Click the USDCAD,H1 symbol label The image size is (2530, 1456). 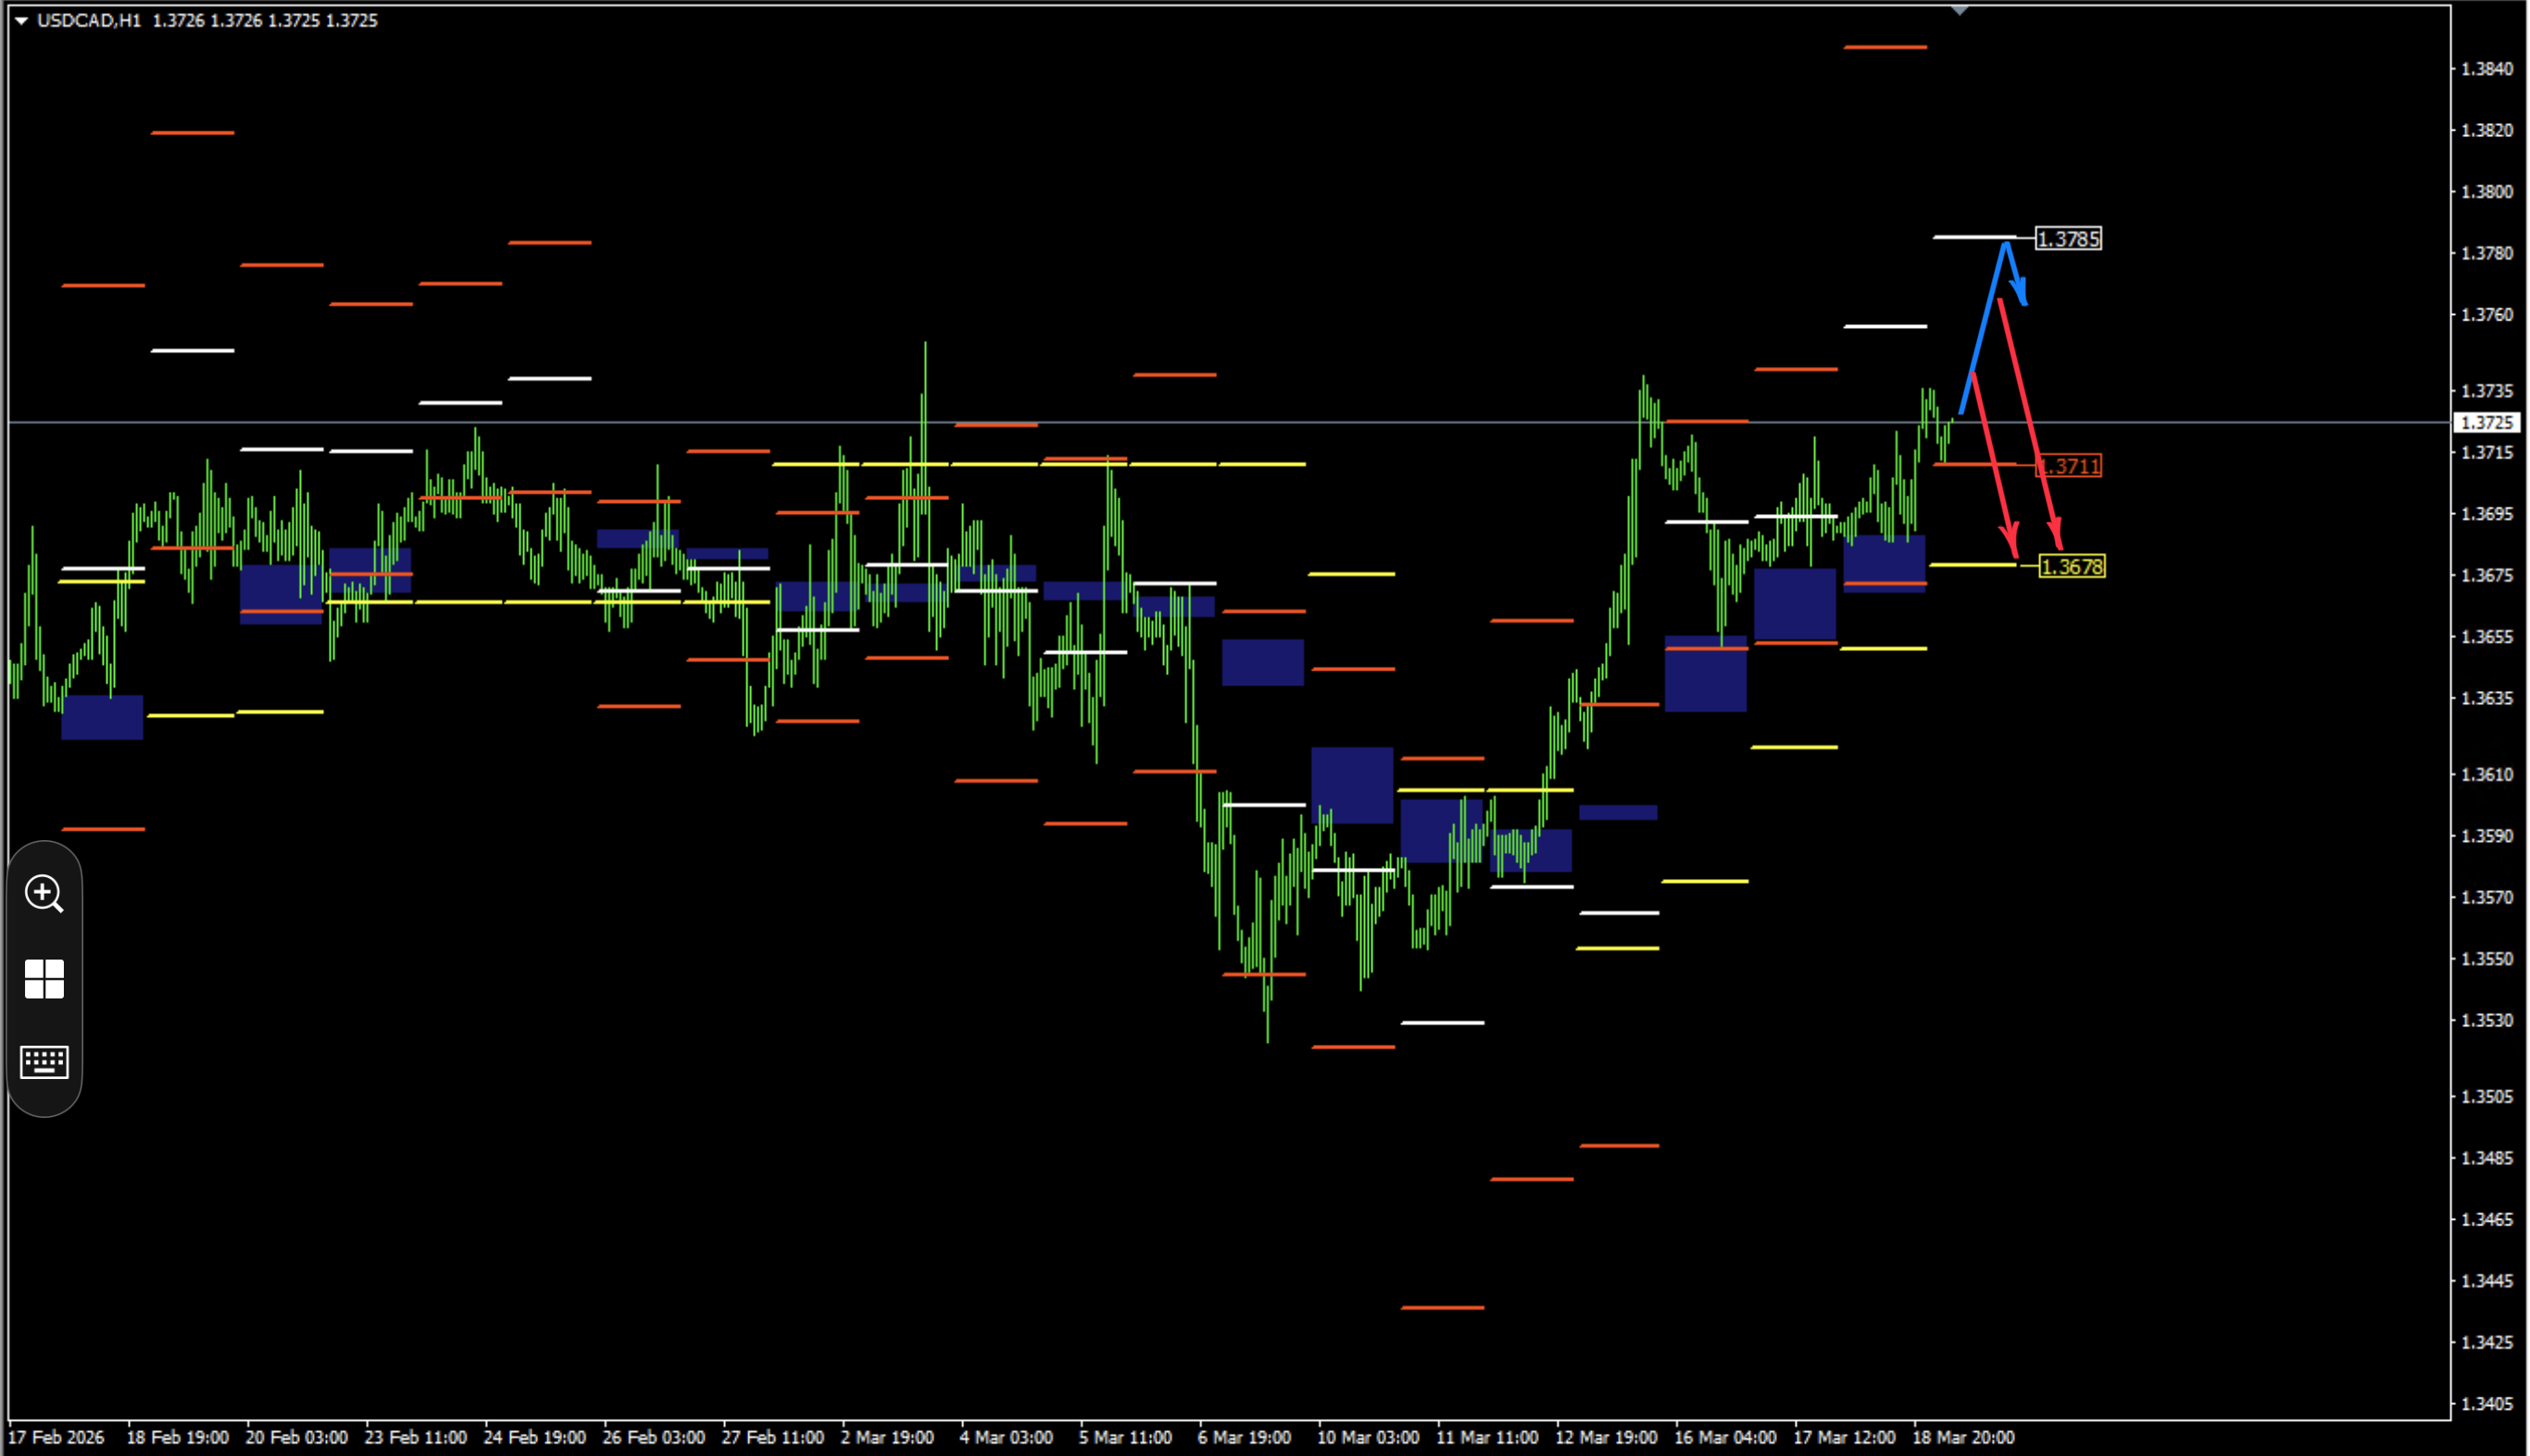89,21
